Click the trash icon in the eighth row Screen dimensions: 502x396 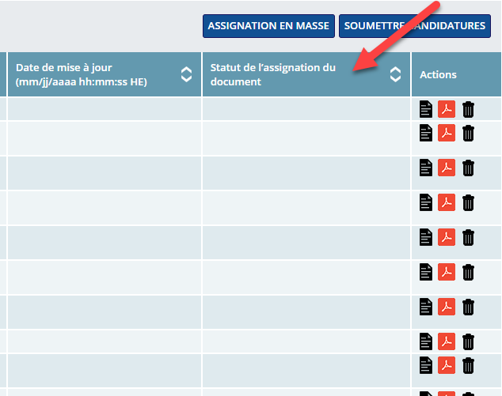468,341
